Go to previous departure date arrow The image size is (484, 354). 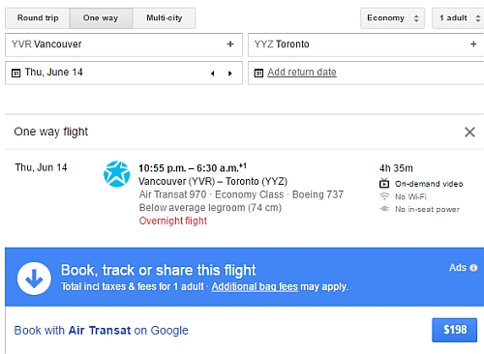point(212,74)
